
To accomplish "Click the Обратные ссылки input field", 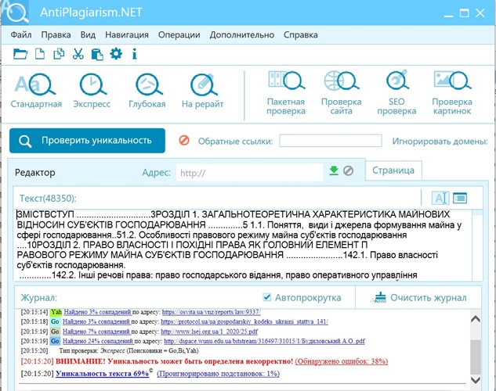I will coord(331,141).
